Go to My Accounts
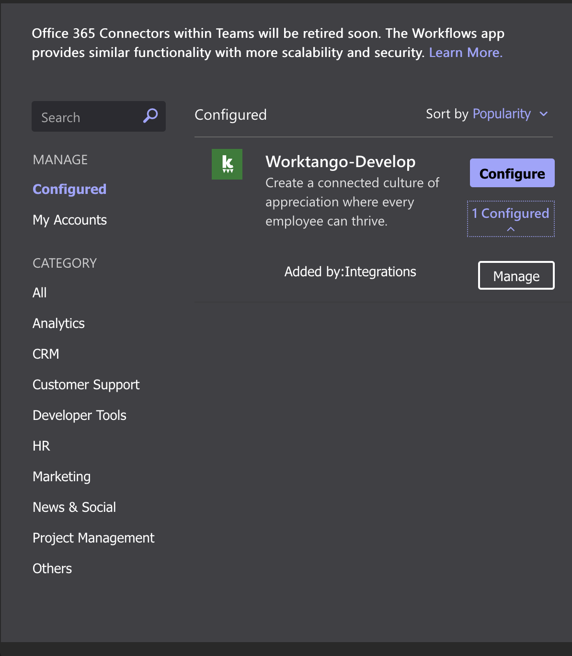 pyautogui.click(x=69, y=220)
